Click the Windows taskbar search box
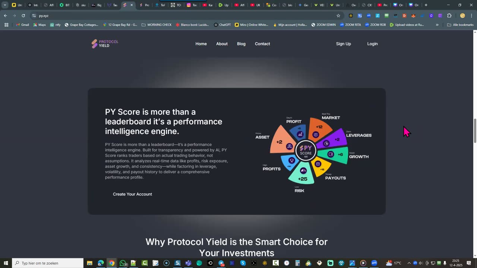This screenshot has width=477, height=268. (48, 263)
